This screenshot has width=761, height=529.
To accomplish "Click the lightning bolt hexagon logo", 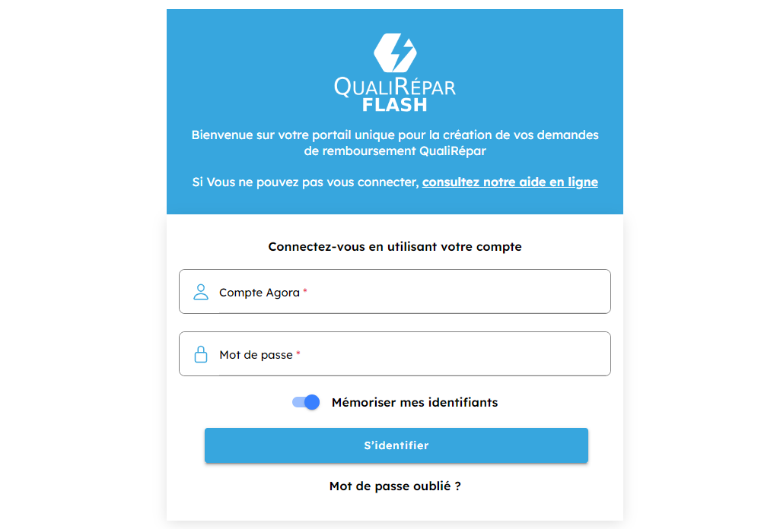I will pyautogui.click(x=395, y=52).
